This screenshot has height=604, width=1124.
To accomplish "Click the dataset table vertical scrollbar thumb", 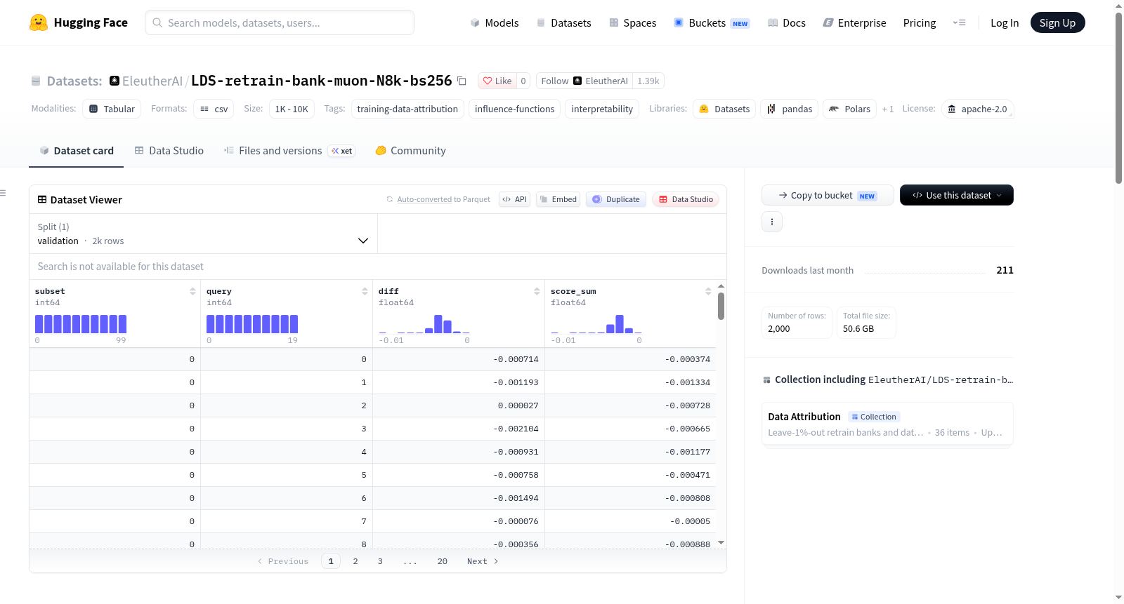I will coord(721,306).
